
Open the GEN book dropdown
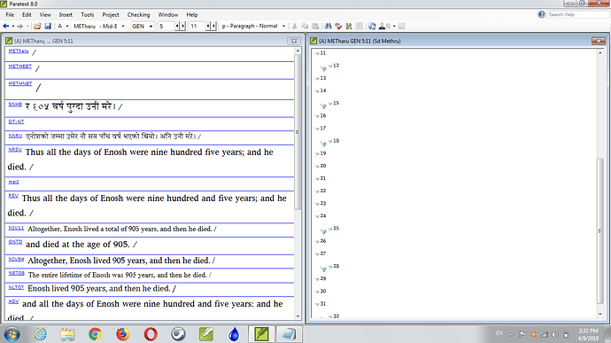pyautogui.click(x=151, y=26)
